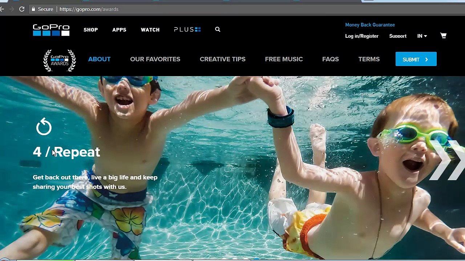Go to the CREATIVE TIPS tab

point(223,59)
